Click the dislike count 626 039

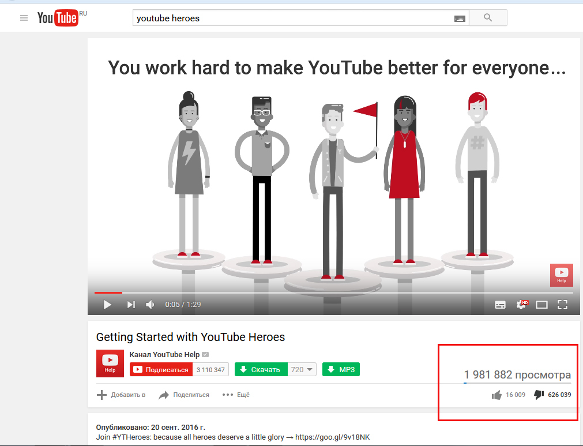(x=559, y=395)
